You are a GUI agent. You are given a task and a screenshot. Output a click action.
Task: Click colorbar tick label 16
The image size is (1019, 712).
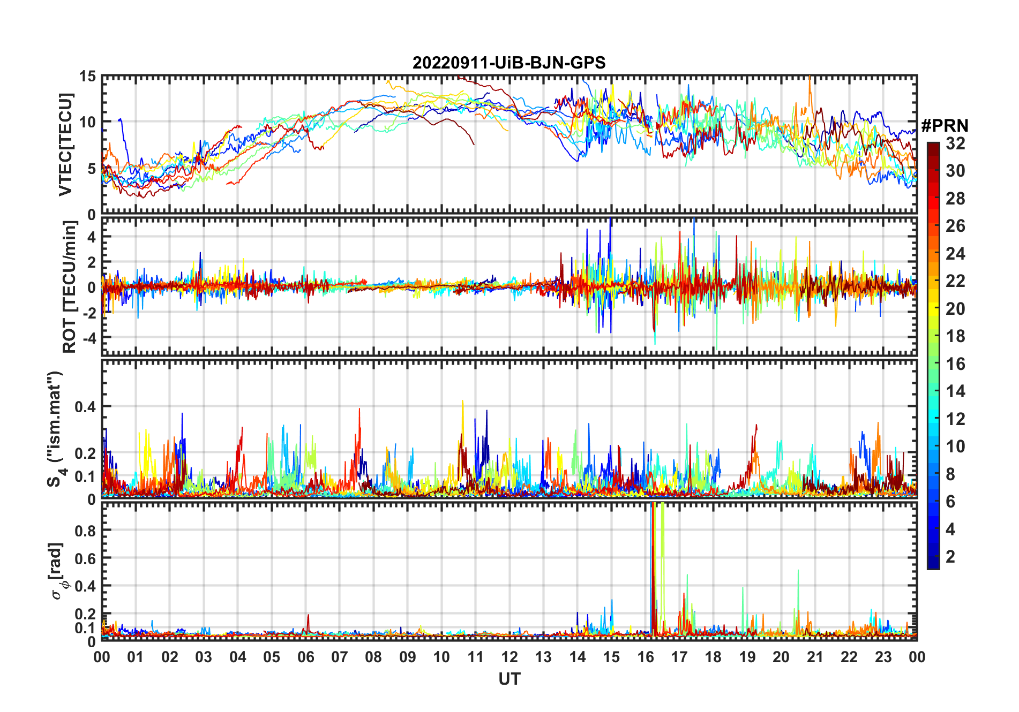pos(955,364)
